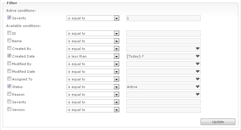
Task: Enable the ID condition checkbox
Action: click(x=9, y=33)
